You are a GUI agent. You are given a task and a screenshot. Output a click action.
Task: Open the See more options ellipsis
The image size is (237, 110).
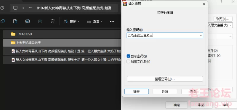pyautogui.click(x=112, y=22)
